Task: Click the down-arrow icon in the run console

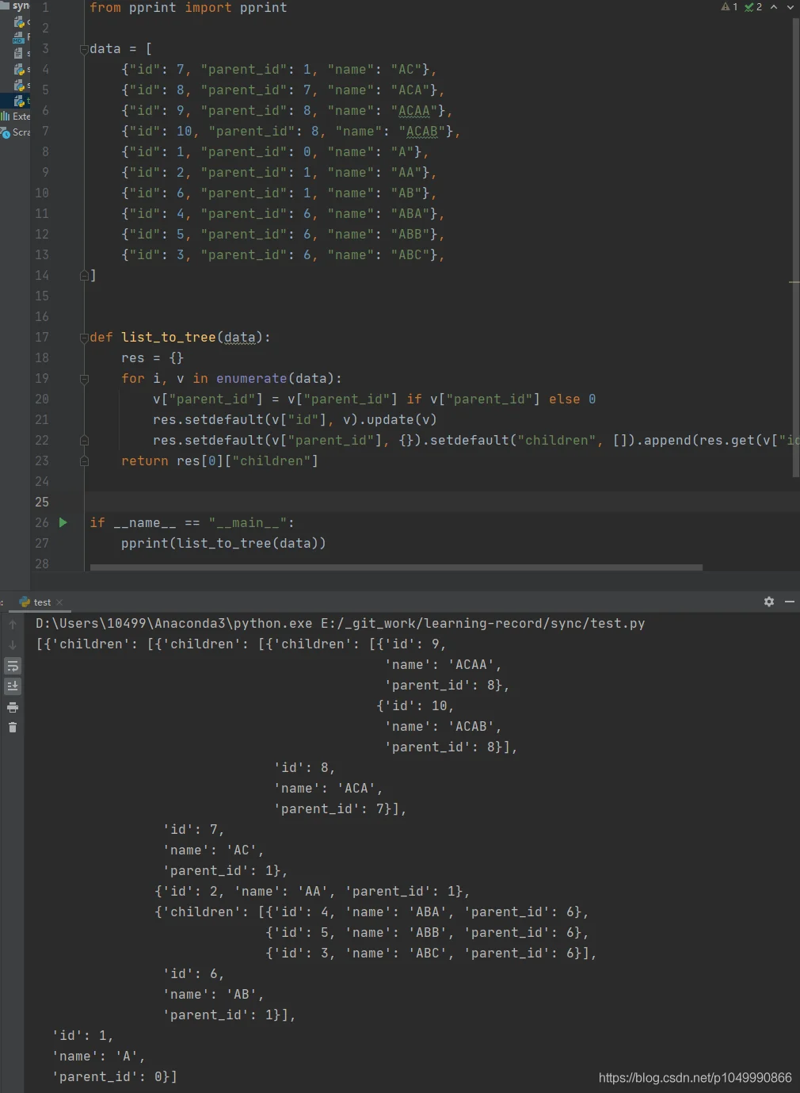Action: tap(13, 645)
